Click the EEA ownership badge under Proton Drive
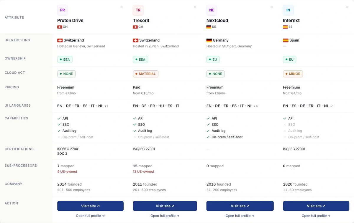The height and width of the screenshot is (223, 354). (x=65, y=60)
